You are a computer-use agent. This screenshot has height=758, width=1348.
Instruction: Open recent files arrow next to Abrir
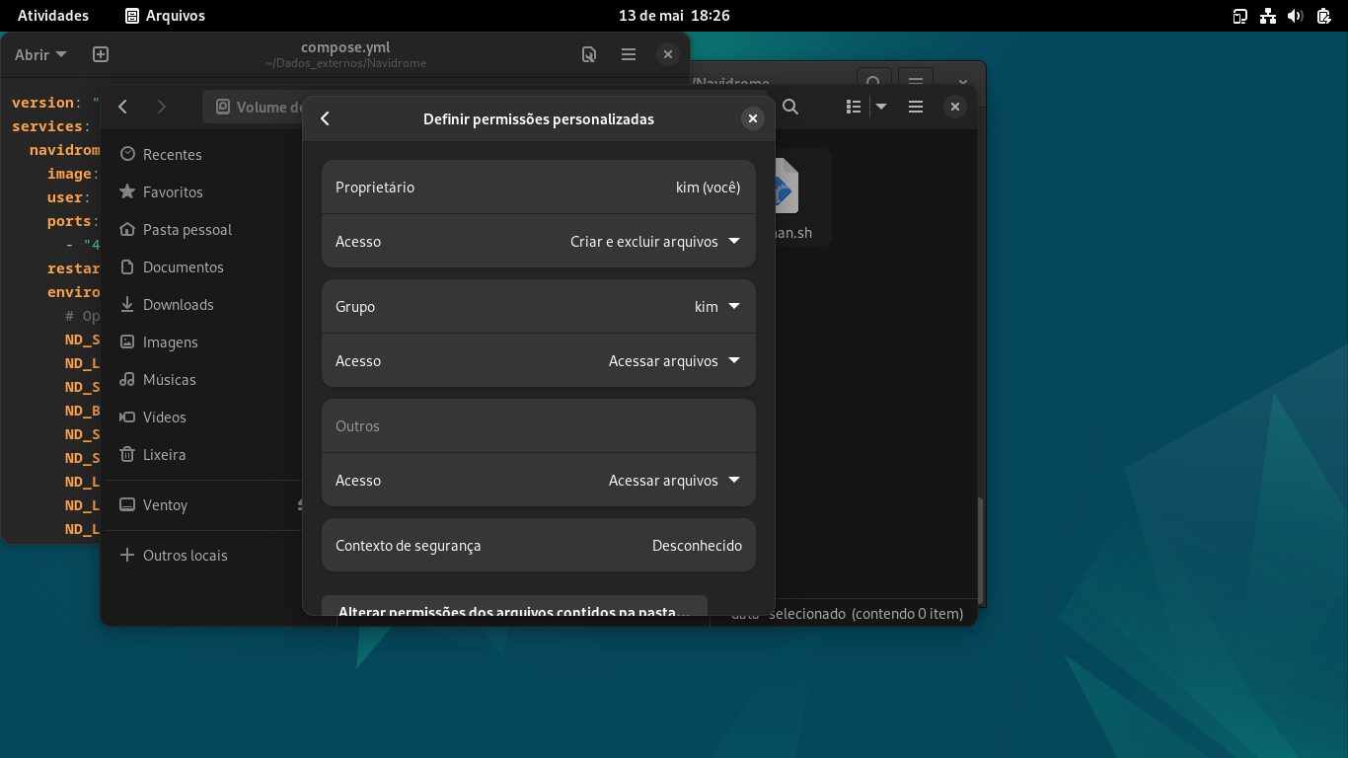pyautogui.click(x=61, y=54)
